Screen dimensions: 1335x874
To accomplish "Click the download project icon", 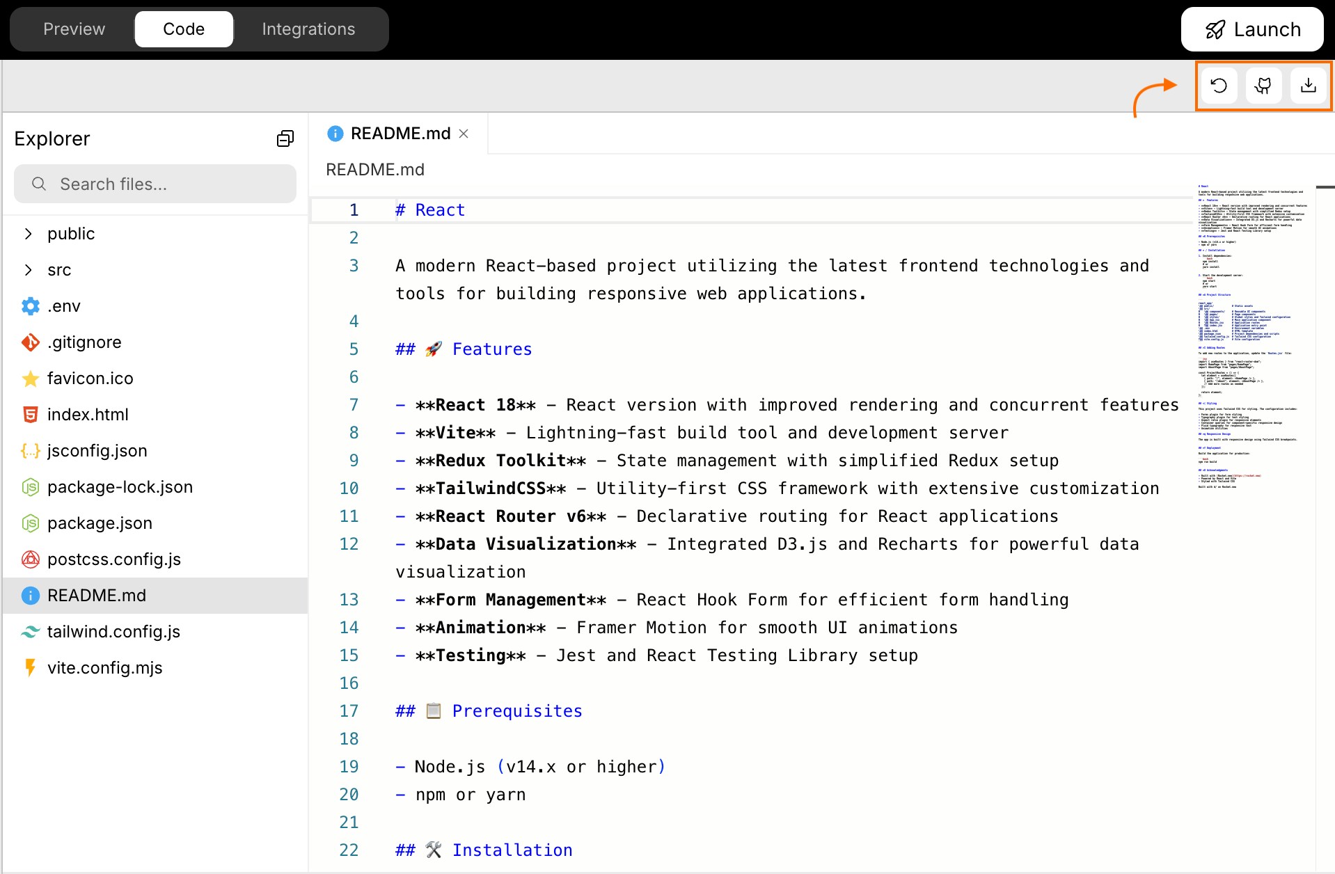I will (1309, 85).
